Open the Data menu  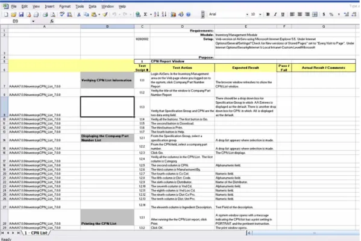92,7
